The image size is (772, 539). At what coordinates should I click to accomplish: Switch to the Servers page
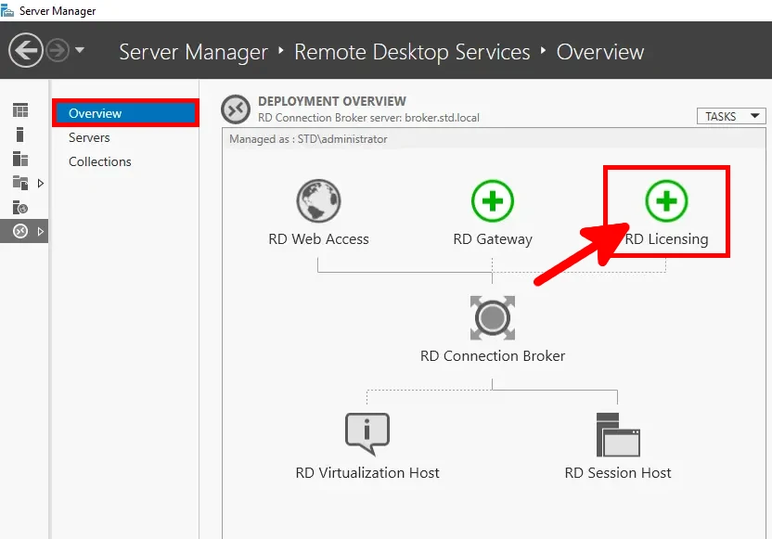[89, 136]
